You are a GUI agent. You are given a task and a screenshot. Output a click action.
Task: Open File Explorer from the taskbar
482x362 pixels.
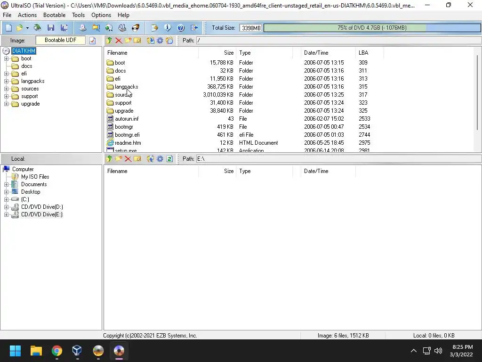click(36, 351)
